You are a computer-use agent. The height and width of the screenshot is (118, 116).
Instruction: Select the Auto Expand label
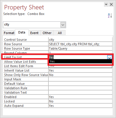pos(14,106)
